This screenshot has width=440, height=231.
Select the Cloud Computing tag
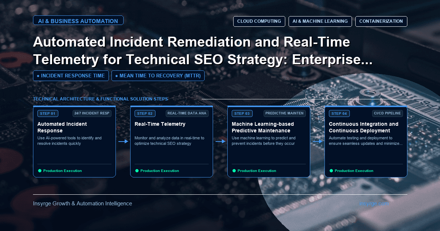(x=259, y=21)
